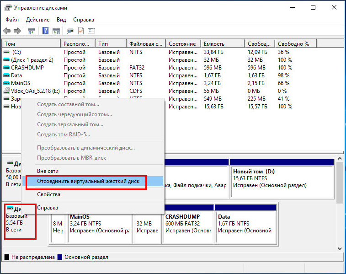Select Вне сети in the context menu

[x=93, y=171]
